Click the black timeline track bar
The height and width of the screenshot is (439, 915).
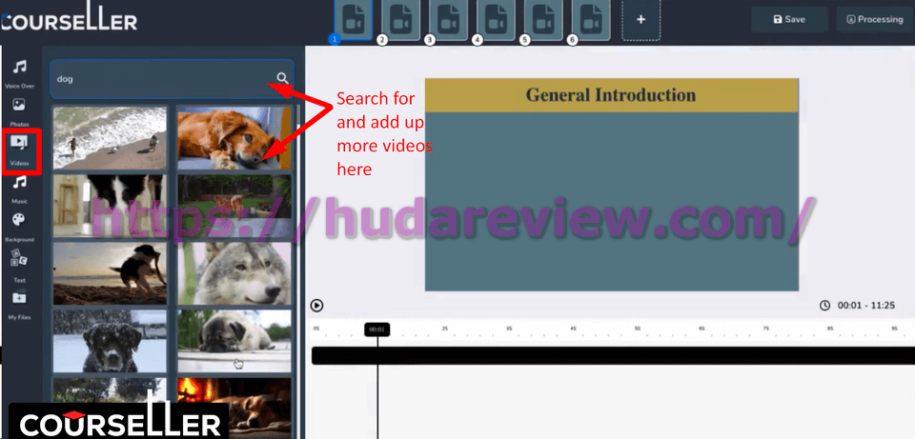pyautogui.click(x=610, y=355)
